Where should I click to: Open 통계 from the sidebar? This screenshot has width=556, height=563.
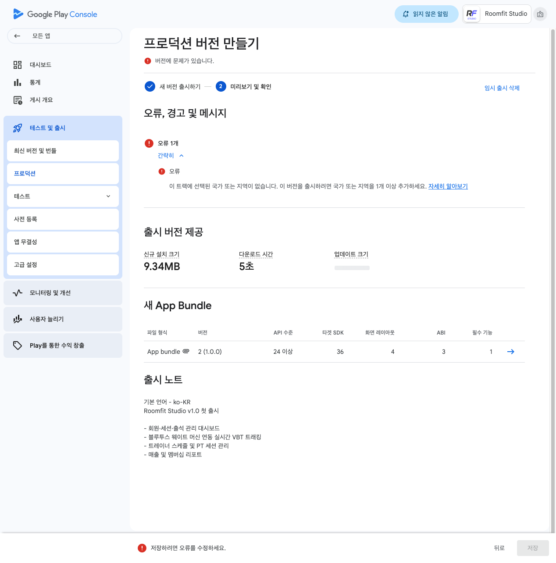coord(35,82)
